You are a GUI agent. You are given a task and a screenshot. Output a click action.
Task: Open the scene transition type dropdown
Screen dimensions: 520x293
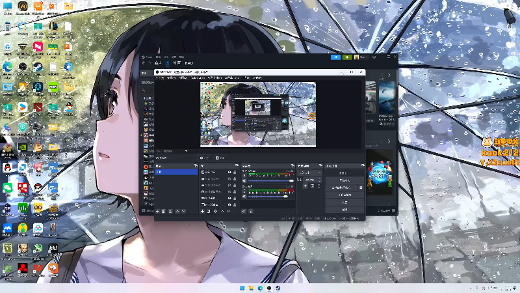(310, 173)
